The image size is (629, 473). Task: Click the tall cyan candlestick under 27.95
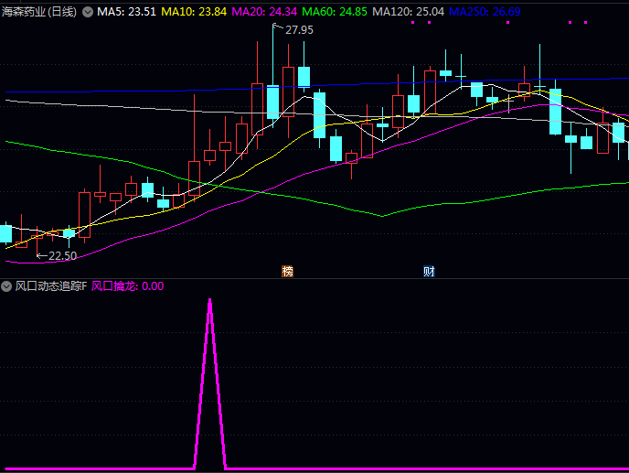272,101
